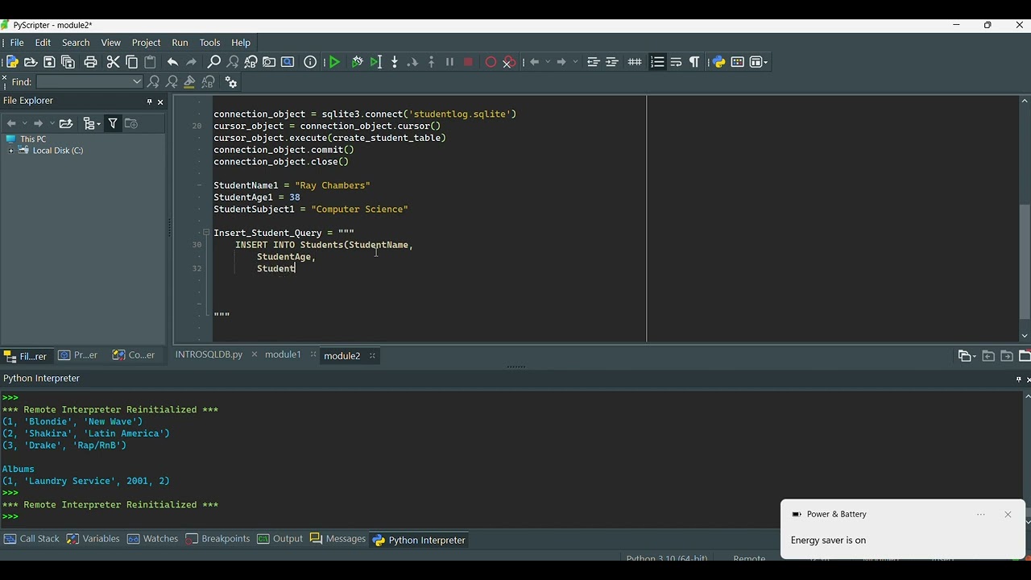Switch to the Messages panel tab
This screenshot has height=580, width=1031.
coord(337,539)
